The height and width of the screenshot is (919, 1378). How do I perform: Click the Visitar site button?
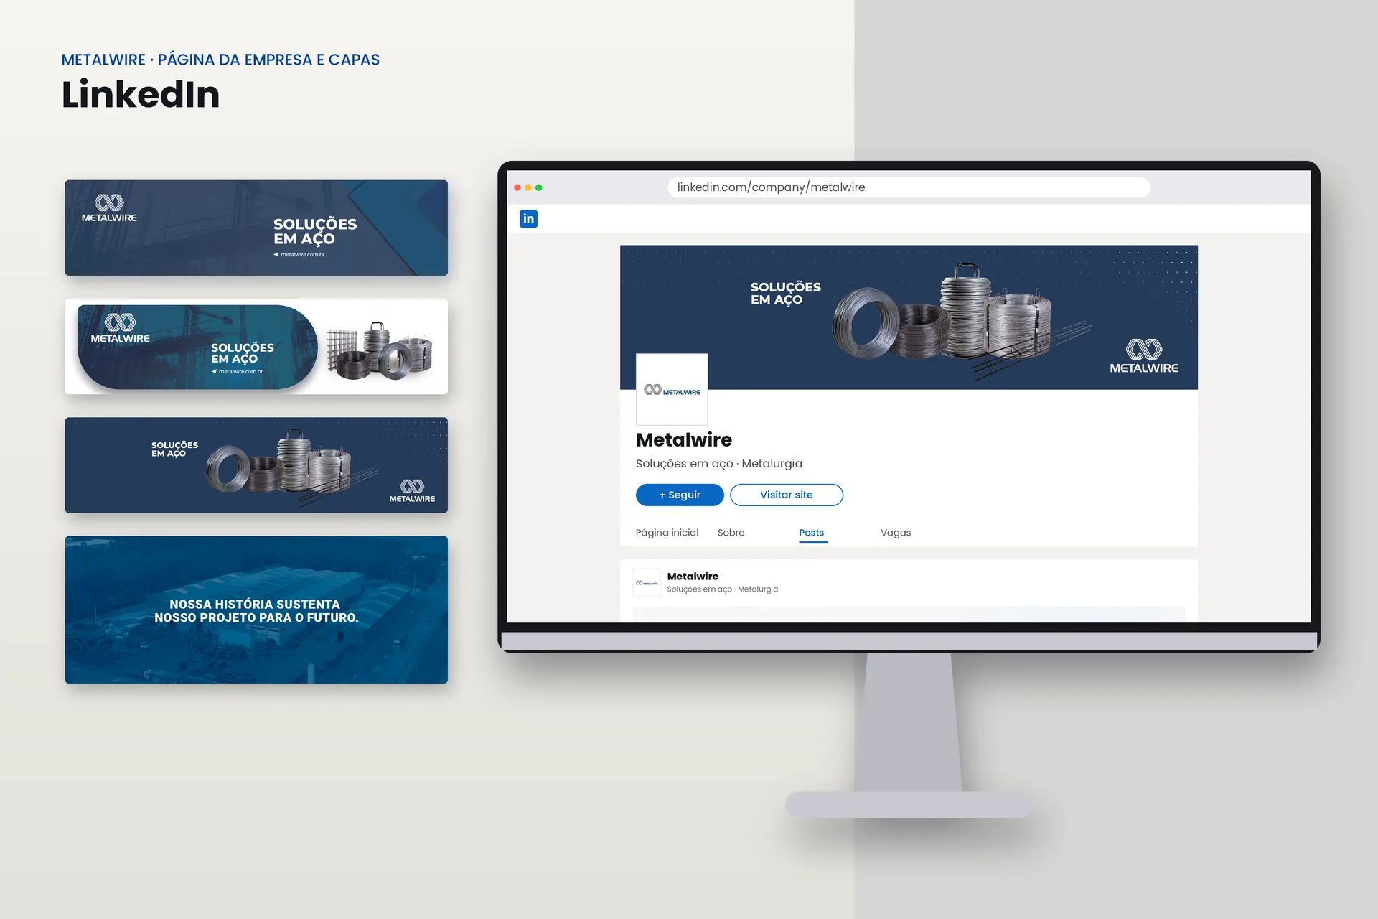coord(787,495)
